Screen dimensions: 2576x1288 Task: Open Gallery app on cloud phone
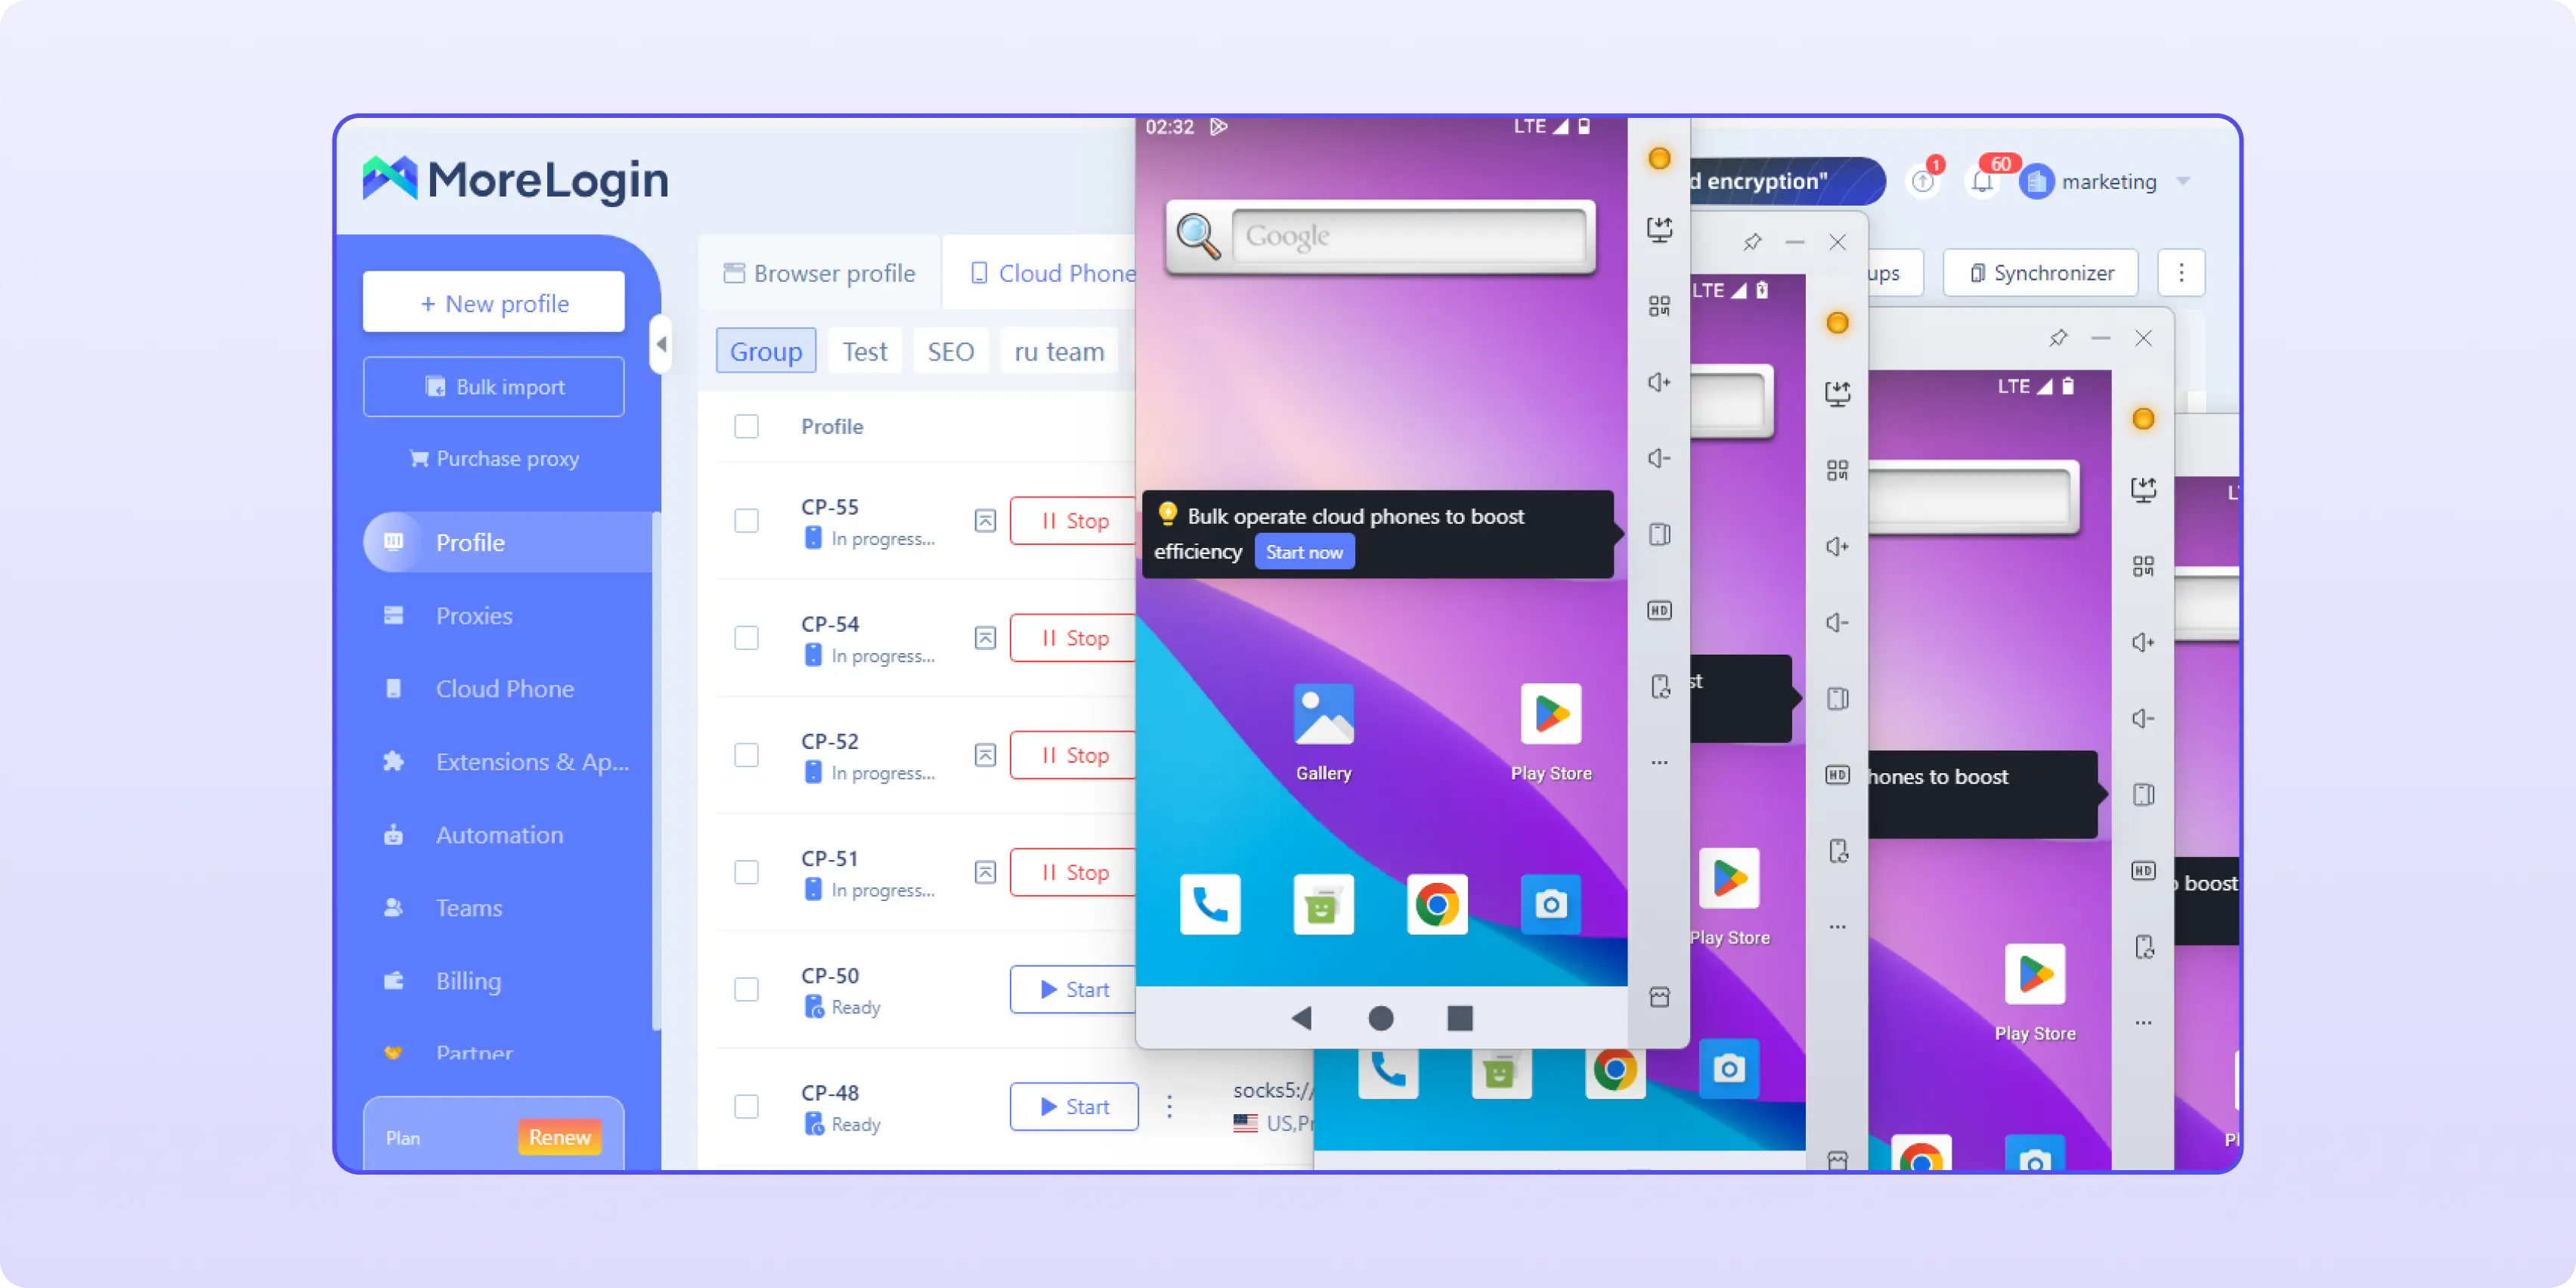1323,714
